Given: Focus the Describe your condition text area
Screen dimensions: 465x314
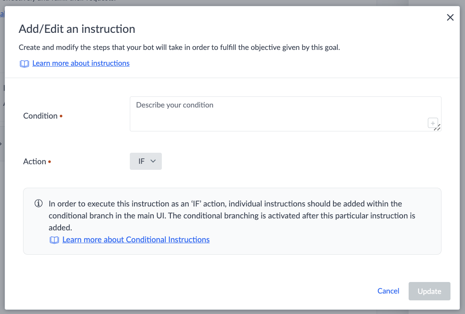Looking at the screenshot, I should (x=285, y=114).
